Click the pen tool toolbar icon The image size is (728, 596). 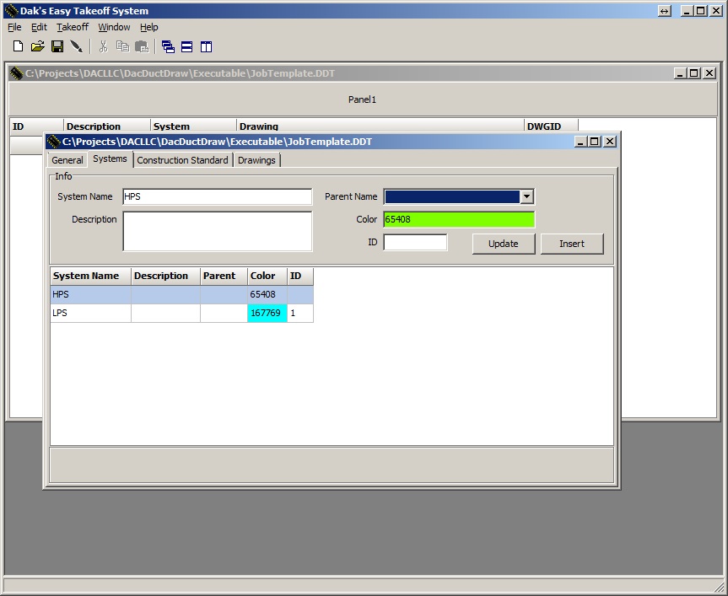[77, 46]
